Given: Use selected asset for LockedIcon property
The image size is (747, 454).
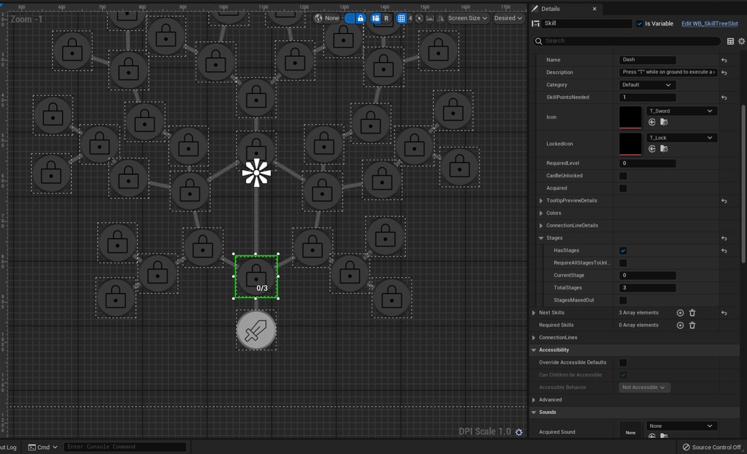Looking at the screenshot, I should (652, 149).
